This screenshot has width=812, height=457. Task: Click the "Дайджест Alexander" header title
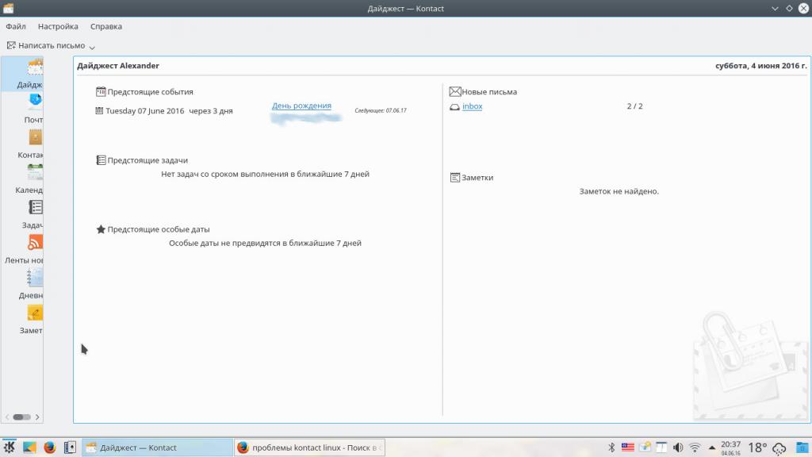coord(118,66)
